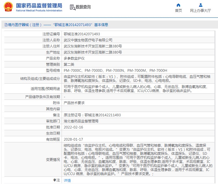Click the document icon before 境内医疗器械
This screenshot has height=184, width=218.
[x=6, y=25]
